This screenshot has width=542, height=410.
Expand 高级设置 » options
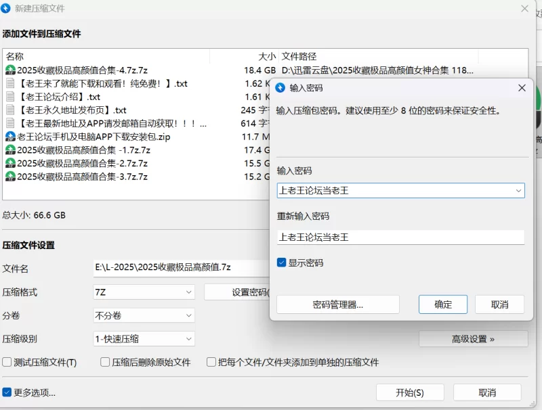click(x=473, y=339)
